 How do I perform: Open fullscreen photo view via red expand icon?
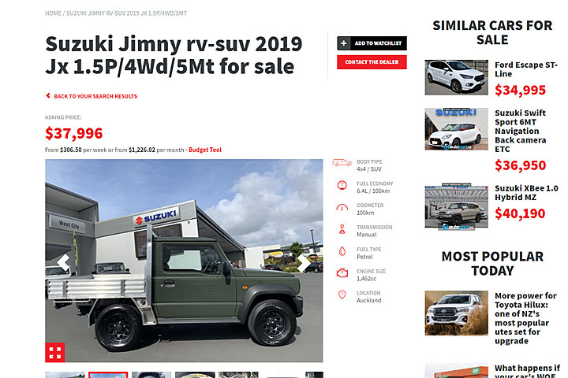click(55, 352)
